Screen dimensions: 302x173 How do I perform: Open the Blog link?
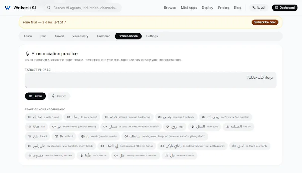238,8
